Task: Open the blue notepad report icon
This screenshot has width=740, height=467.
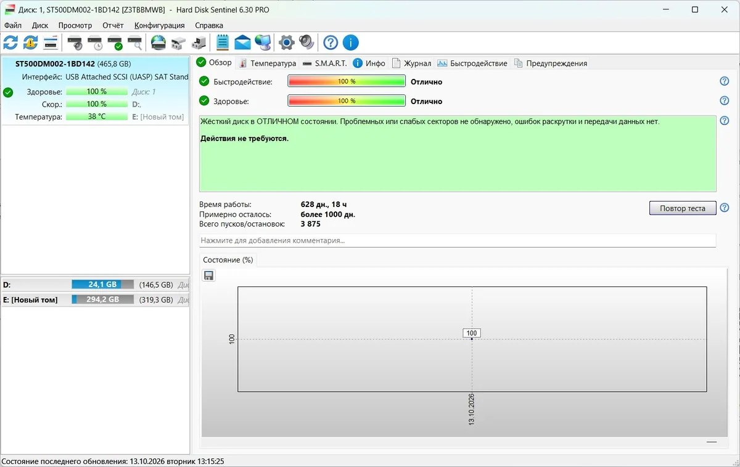Action: 223,43
